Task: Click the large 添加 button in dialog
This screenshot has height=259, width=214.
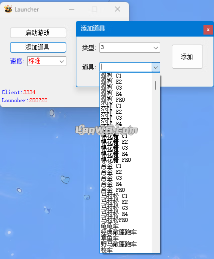Action: pos(187,57)
